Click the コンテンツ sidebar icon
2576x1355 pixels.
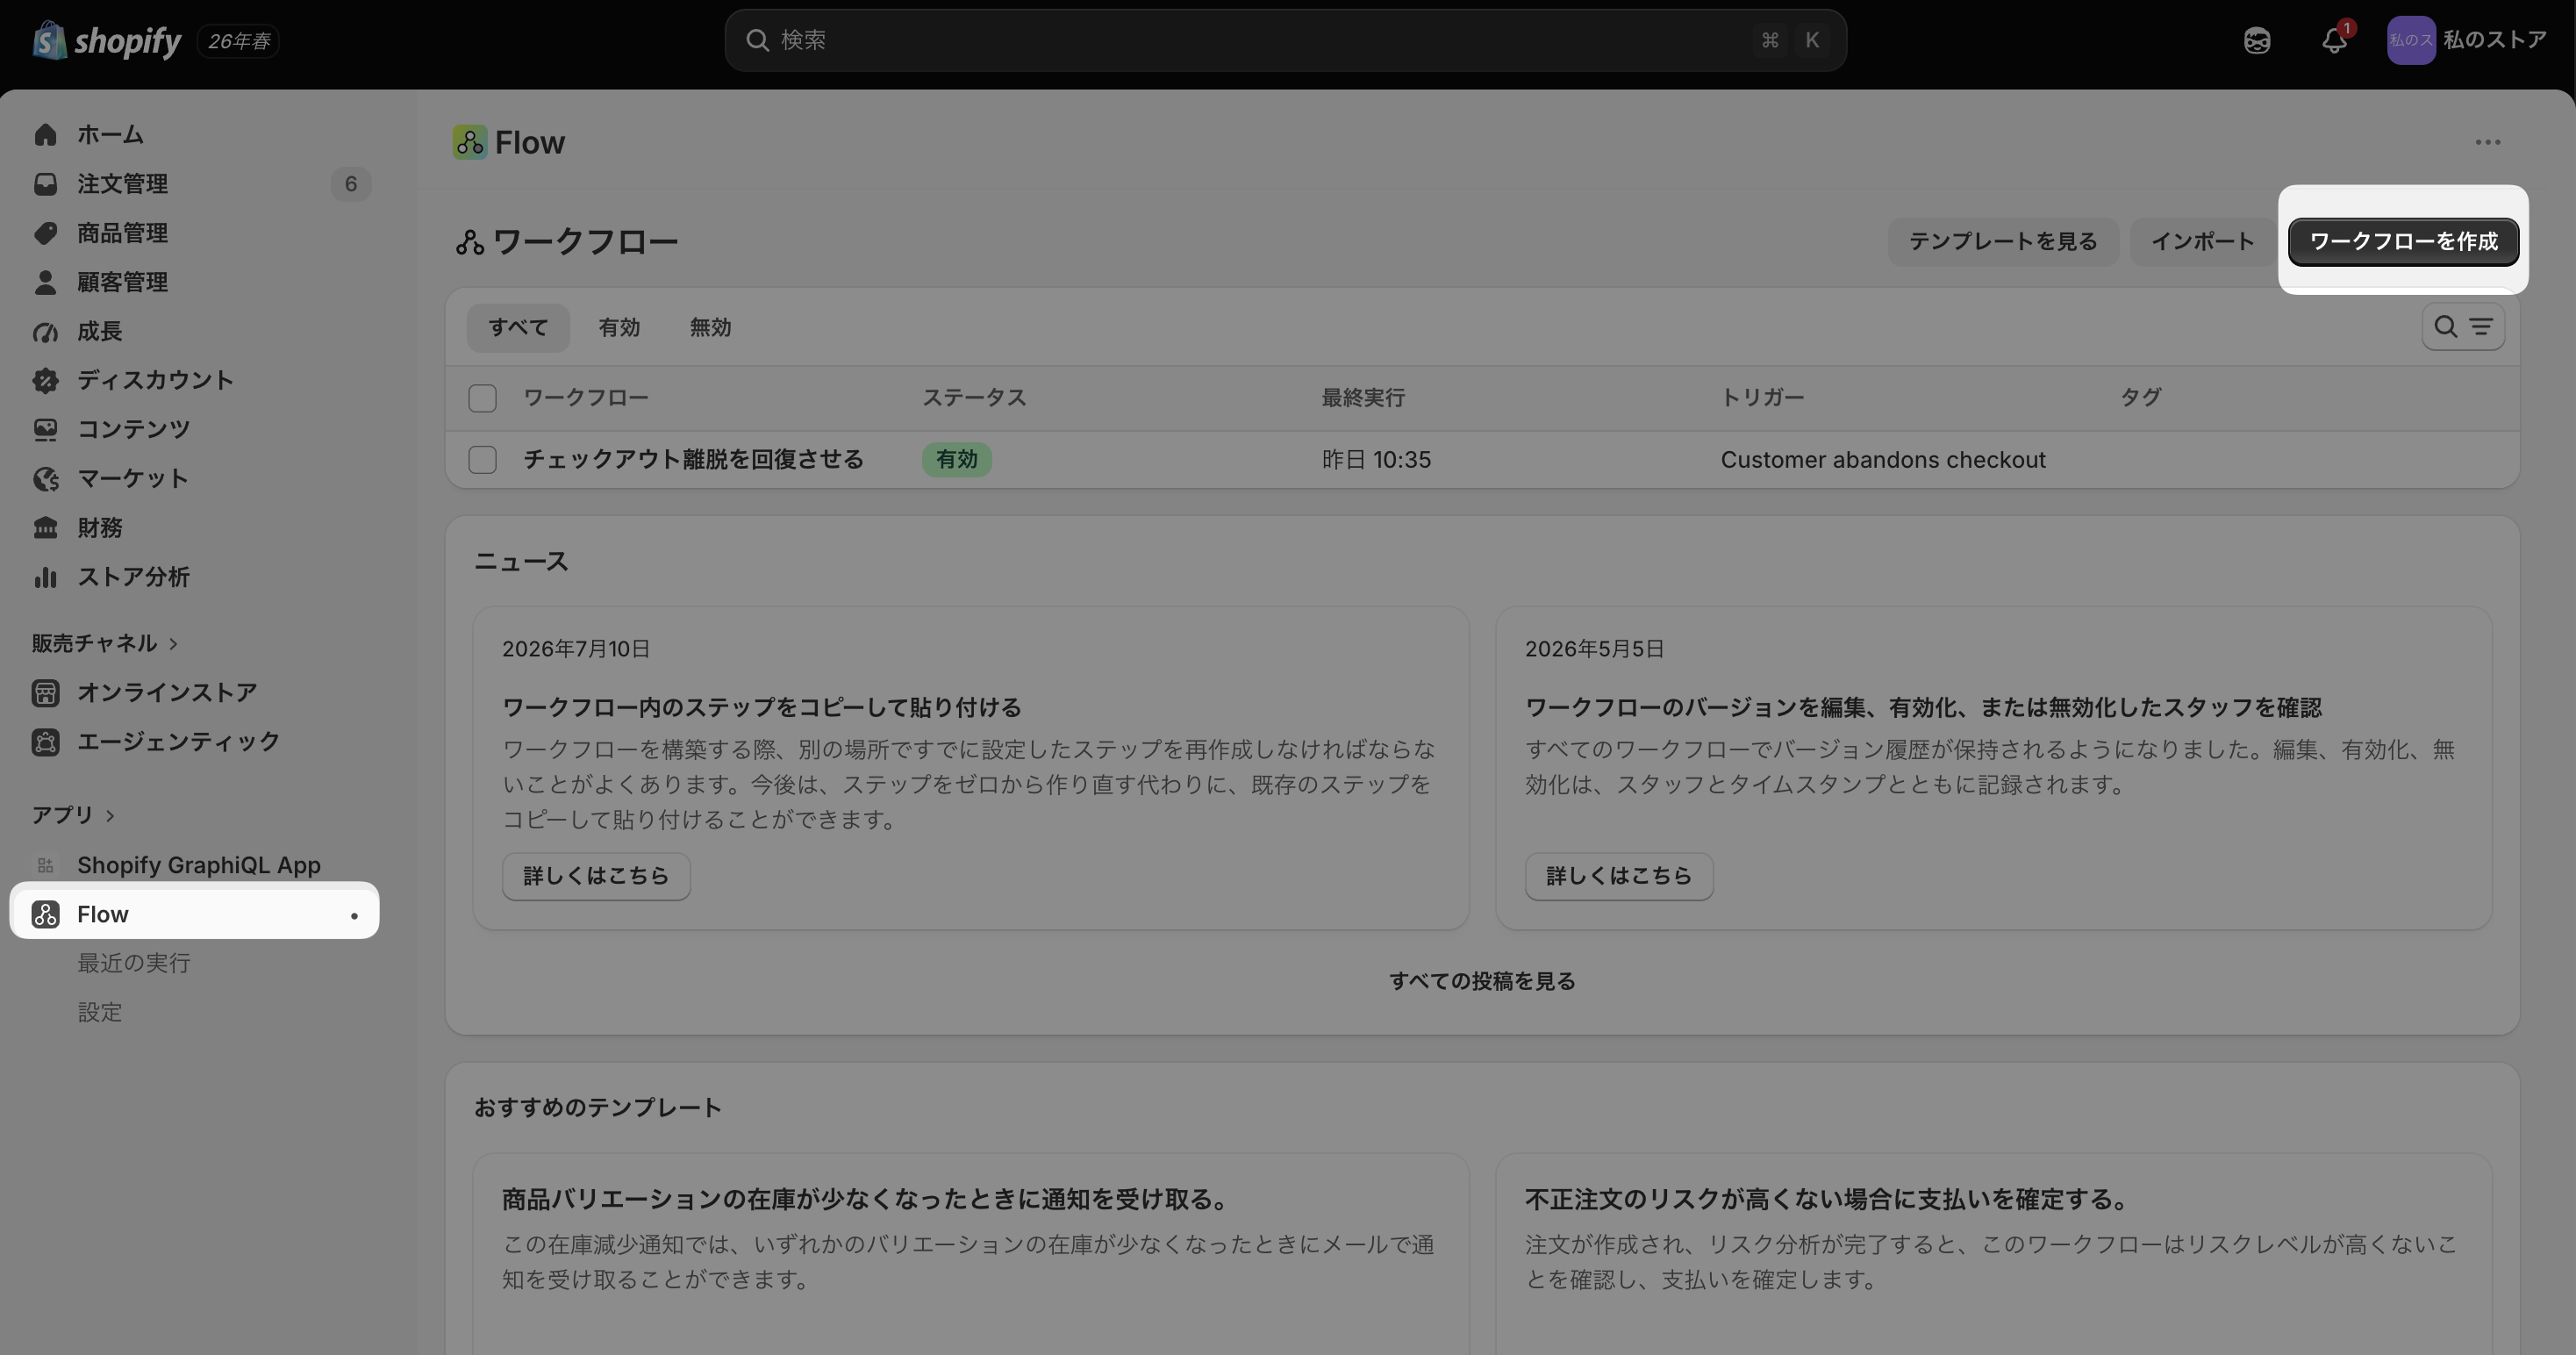click(45, 429)
